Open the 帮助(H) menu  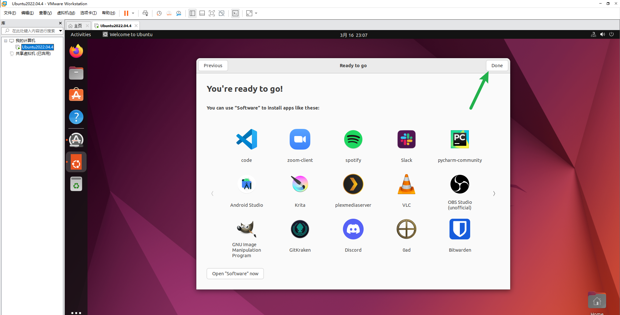point(108,13)
